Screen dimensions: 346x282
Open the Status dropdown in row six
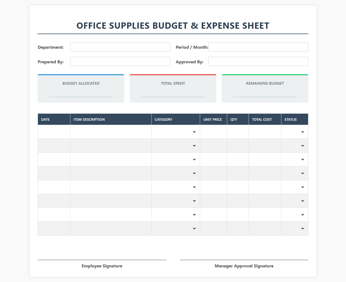[295, 201]
